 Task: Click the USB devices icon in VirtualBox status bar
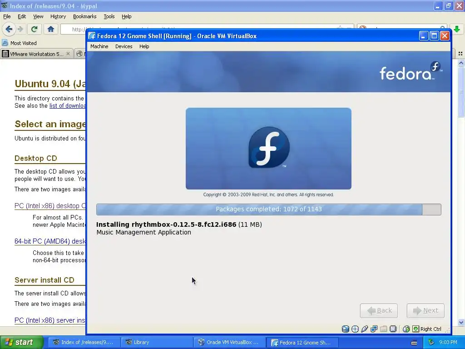pyautogui.click(x=365, y=329)
